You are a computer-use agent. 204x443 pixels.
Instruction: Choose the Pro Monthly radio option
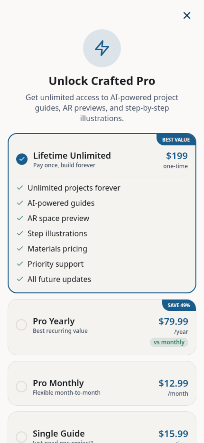click(x=21, y=387)
